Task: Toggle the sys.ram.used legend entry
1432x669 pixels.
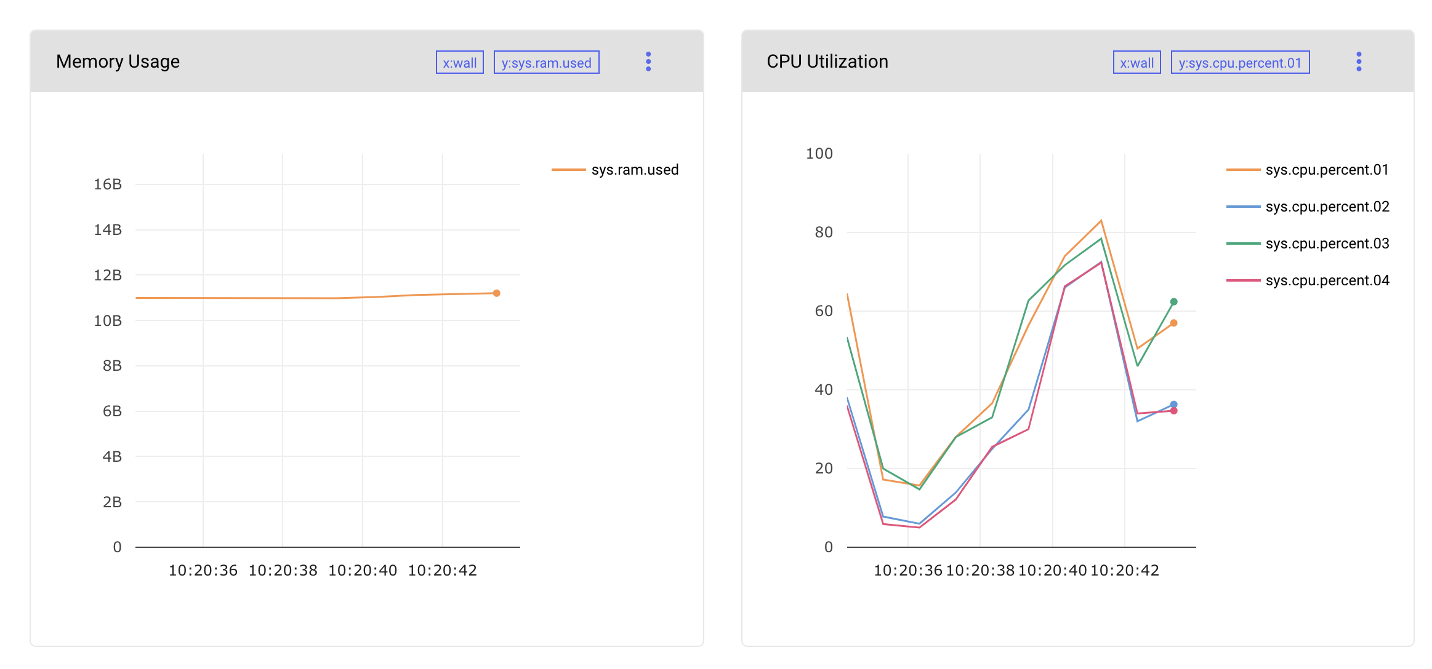Action: pyautogui.click(x=615, y=170)
